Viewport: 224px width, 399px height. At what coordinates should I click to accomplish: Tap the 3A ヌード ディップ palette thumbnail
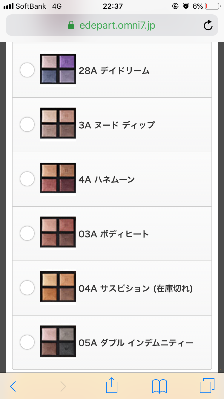pyautogui.click(x=58, y=123)
